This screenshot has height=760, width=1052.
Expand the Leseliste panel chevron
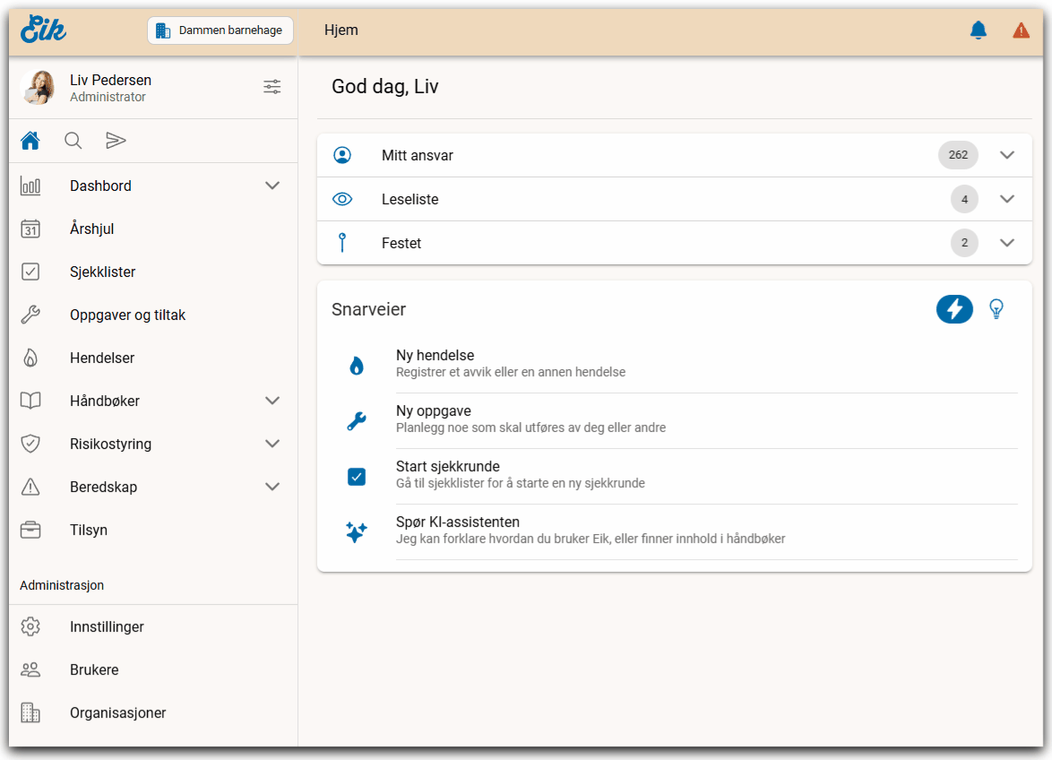coord(1007,199)
